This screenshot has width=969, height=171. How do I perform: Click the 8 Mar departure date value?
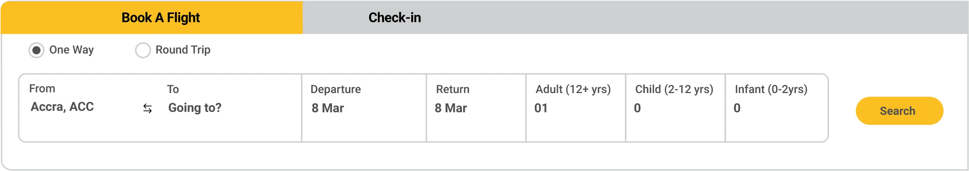click(x=328, y=108)
